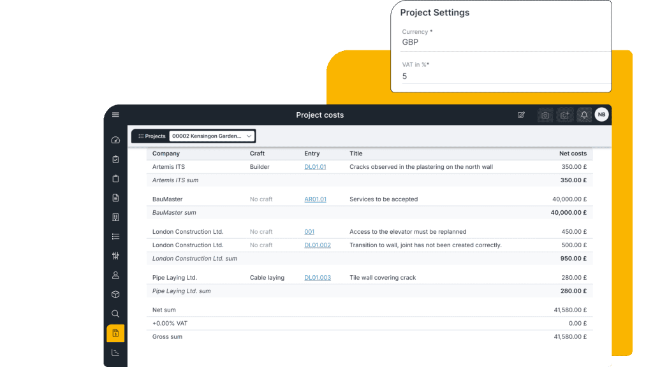The width and height of the screenshot is (653, 367).
Task: Open the Projects selector button
Action: coord(151,136)
